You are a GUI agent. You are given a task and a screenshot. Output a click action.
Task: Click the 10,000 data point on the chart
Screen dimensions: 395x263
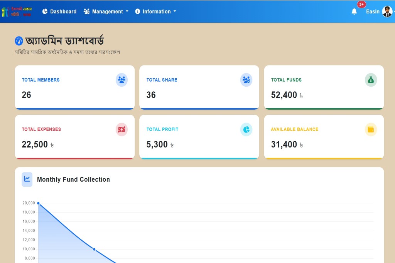pyautogui.click(x=94, y=250)
